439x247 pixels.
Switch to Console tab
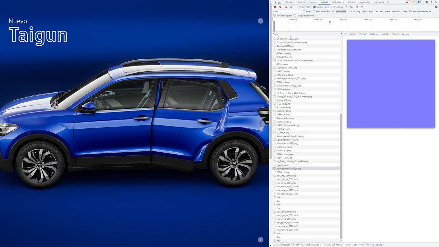click(x=302, y=2)
